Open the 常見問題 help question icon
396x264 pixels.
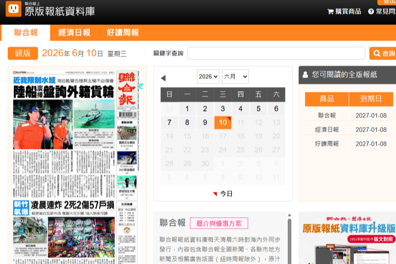(371, 11)
